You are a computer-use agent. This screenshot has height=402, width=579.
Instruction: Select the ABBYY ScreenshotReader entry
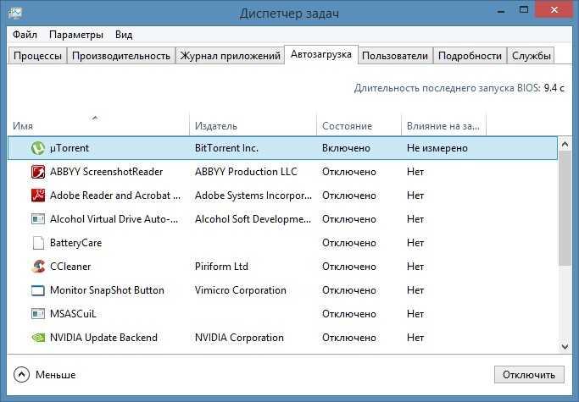106,172
